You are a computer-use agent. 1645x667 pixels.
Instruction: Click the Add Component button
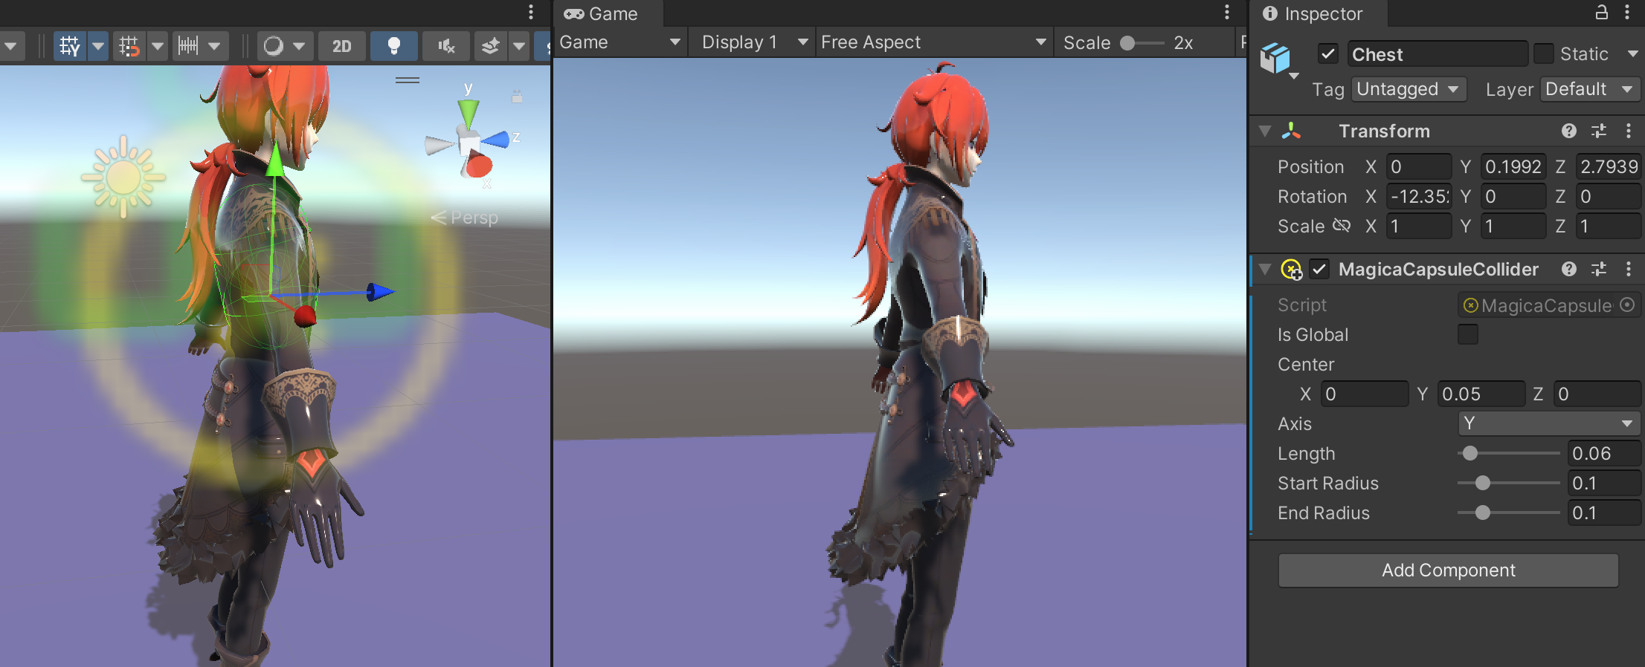click(1447, 570)
